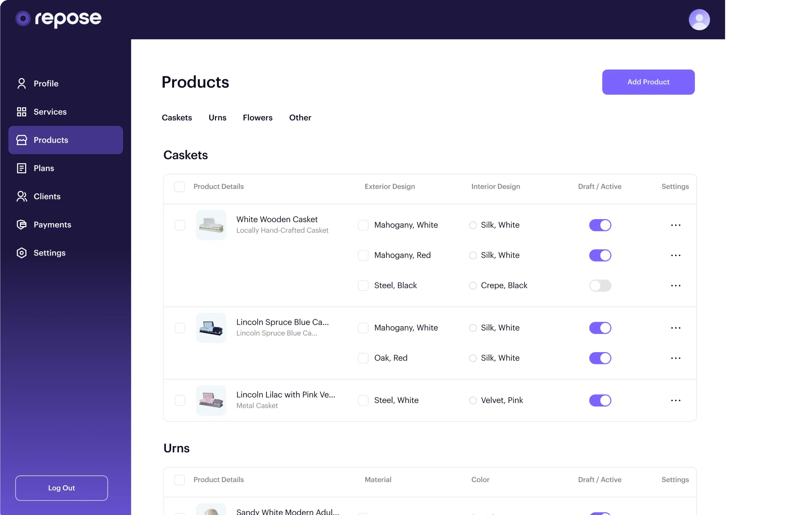Click the Plans icon in sidebar
The image size is (800, 515).
[x=22, y=168]
